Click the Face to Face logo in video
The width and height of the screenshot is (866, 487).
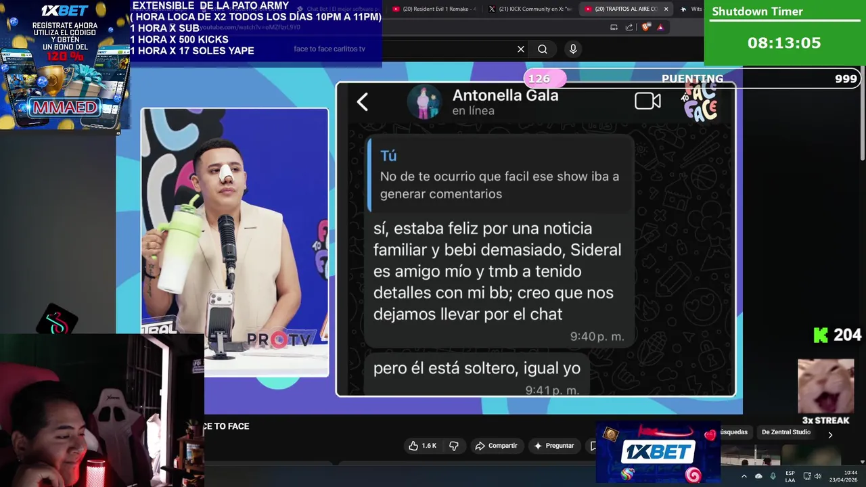(x=700, y=102)
